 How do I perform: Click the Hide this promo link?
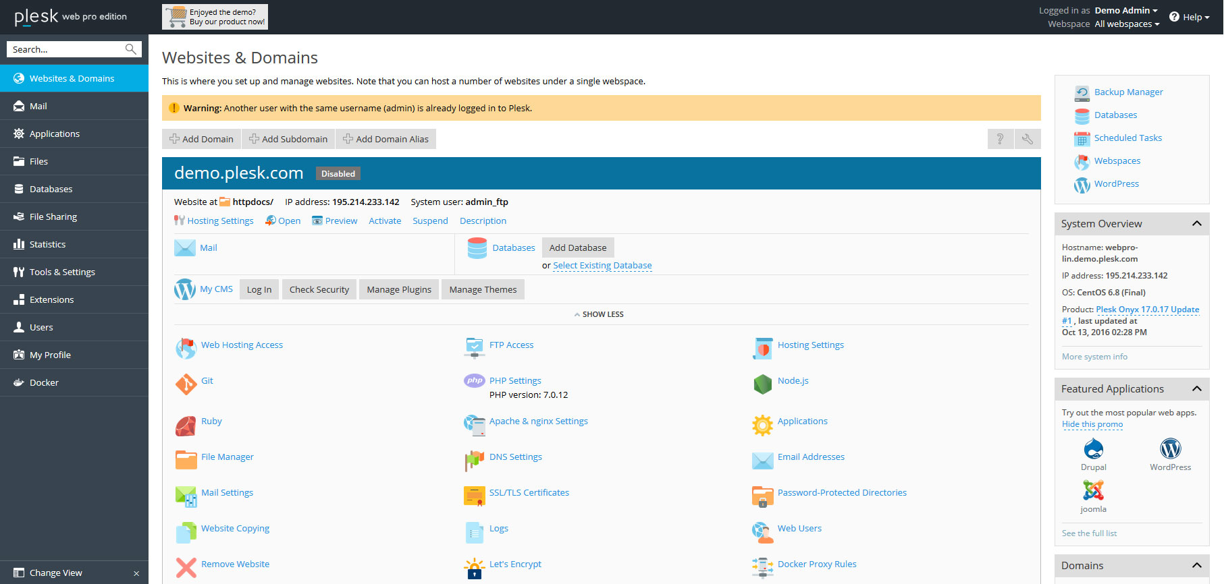(x=1092, y=424)
